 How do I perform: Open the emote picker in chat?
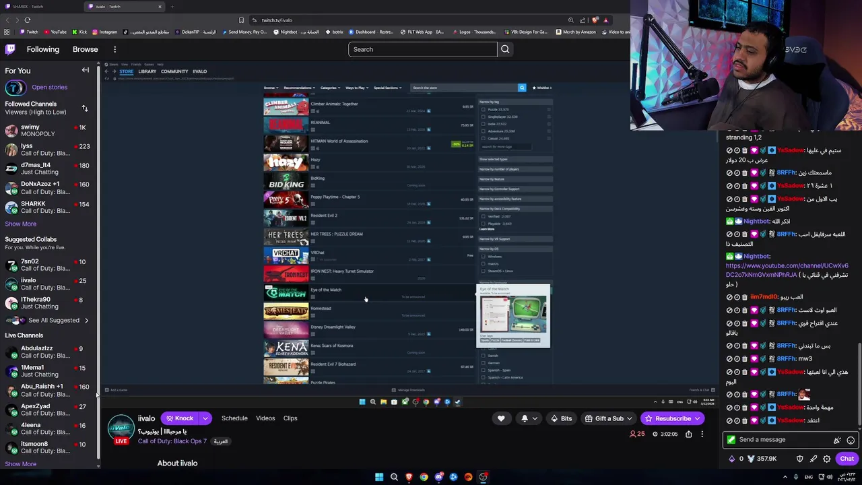[851, 440]
